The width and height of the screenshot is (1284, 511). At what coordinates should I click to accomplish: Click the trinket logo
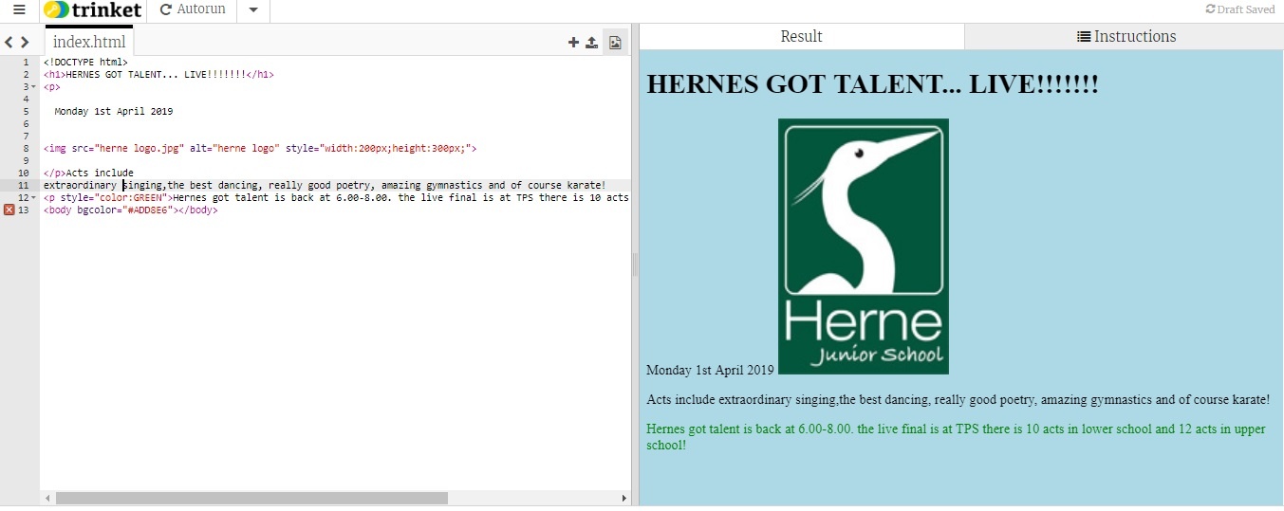(93, 10)
